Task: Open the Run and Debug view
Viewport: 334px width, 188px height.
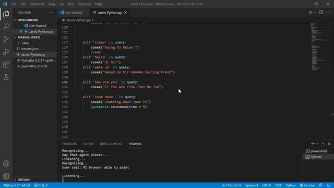Action: (x=6, y=52)
